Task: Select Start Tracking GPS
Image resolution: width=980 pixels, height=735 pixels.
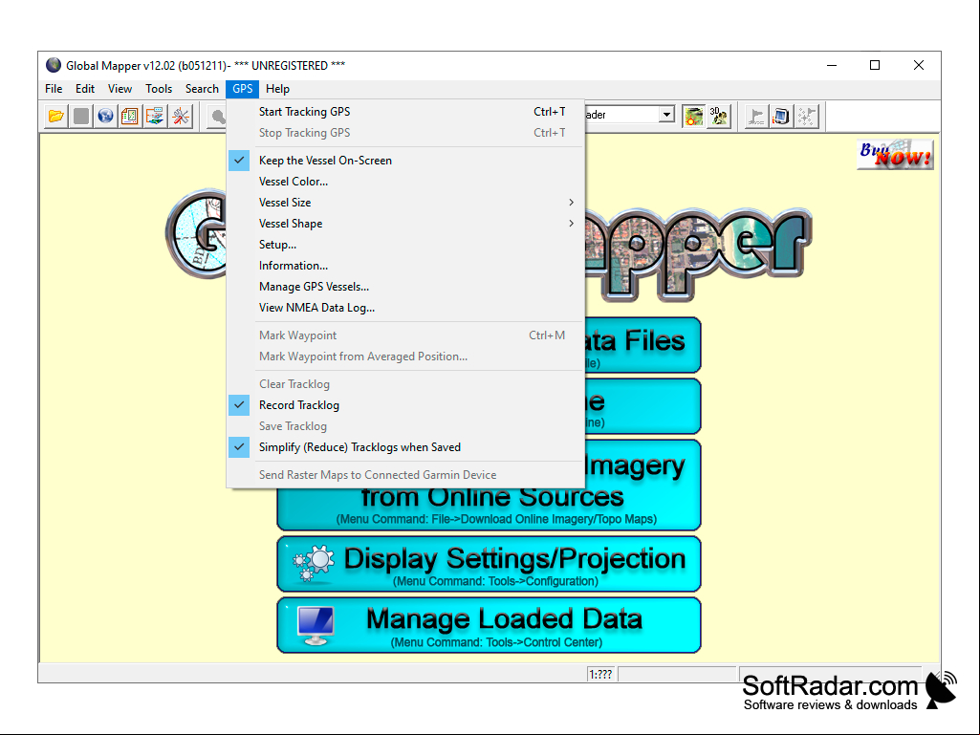Action: (405, 112)
